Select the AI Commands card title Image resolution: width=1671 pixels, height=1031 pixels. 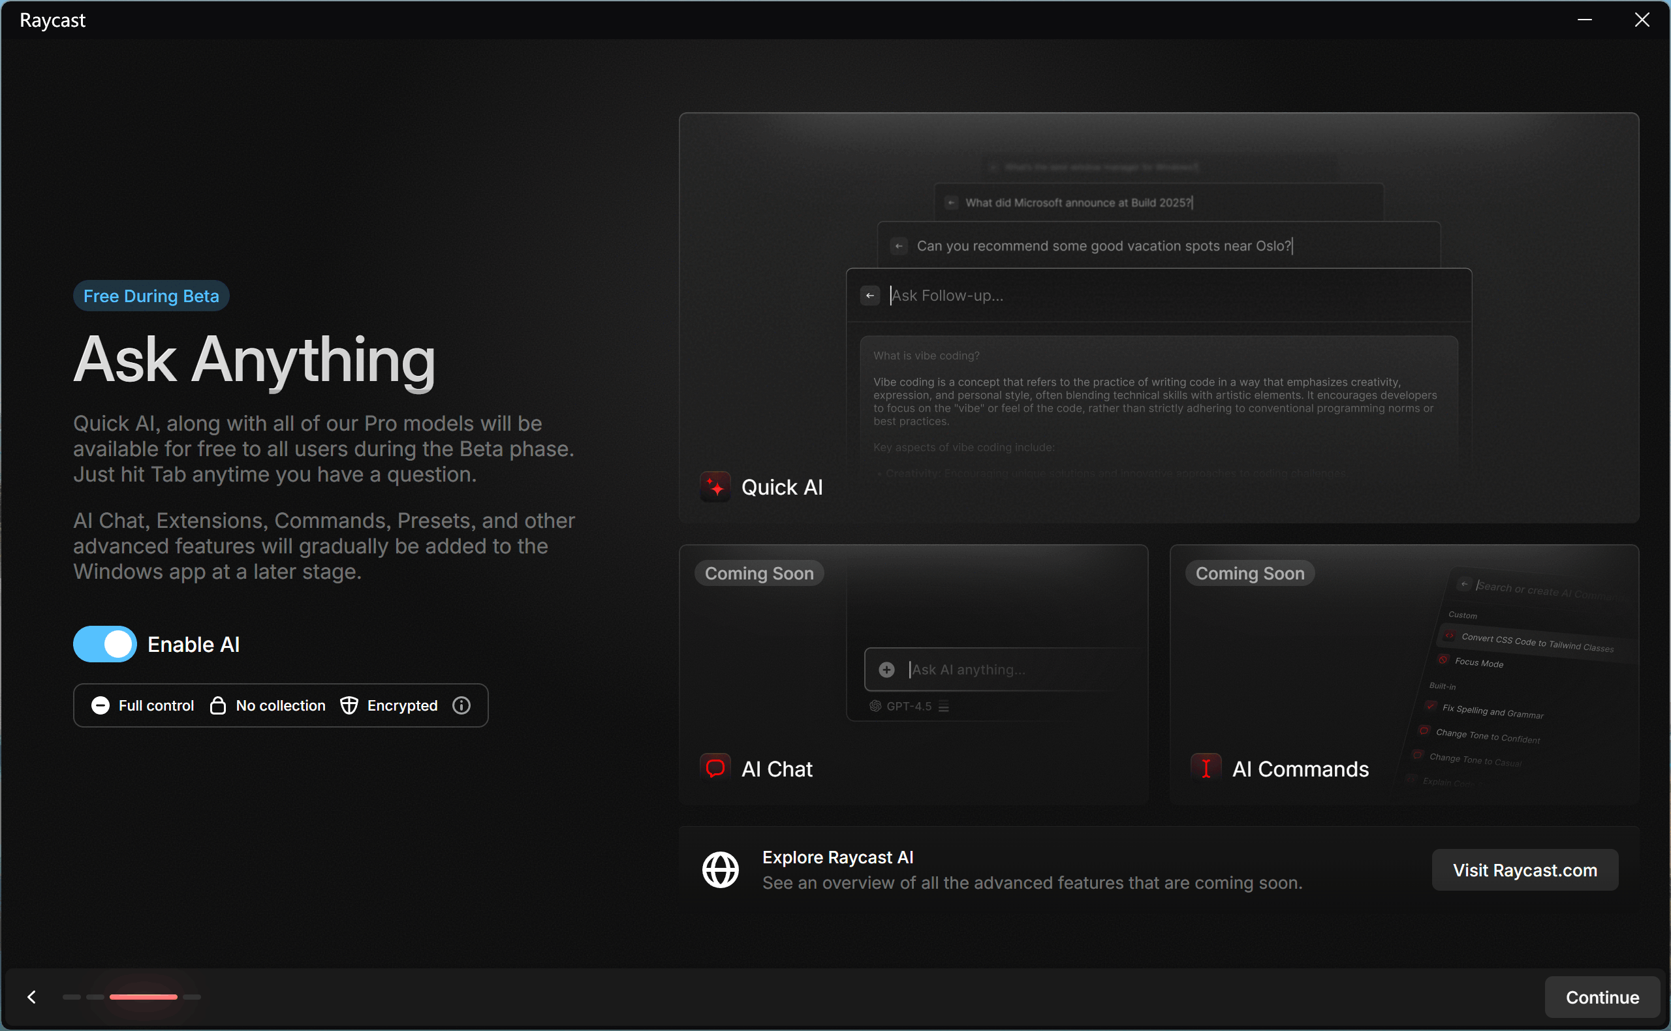coord(1300,769)
